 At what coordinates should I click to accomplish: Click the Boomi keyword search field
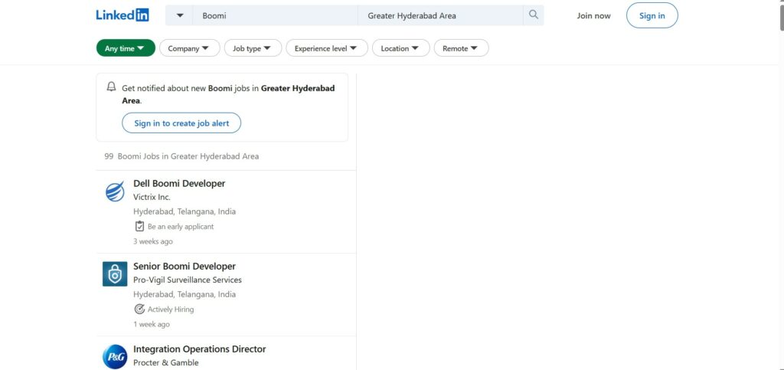pyautogui.click(x=274, y=15)
